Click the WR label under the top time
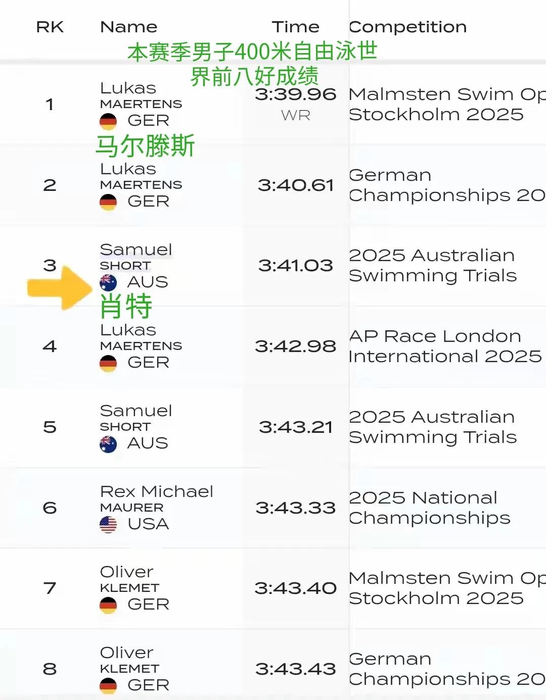The height and width of the screenshot is (700, 546). pyautogui.click(x=296, y=116)
